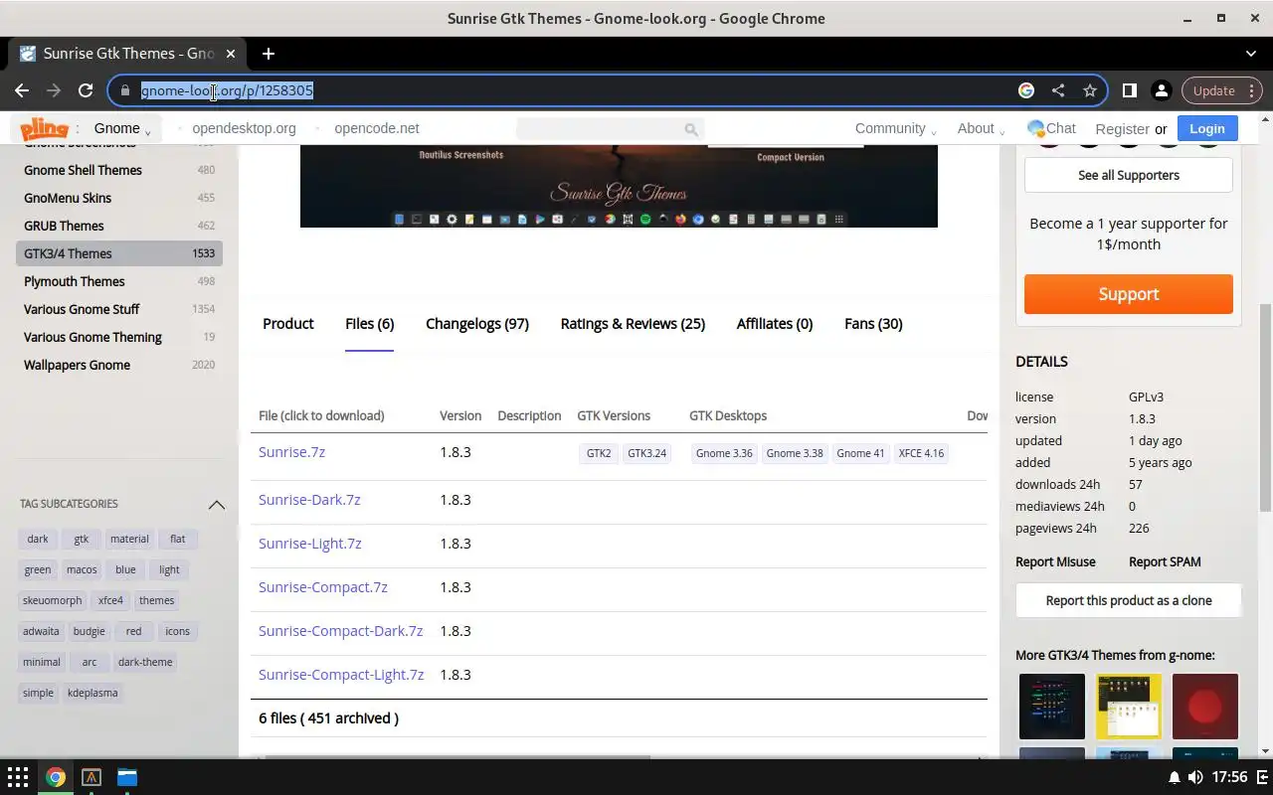Filter by the adwaita tag
Viewport: 1273px width, 795px height.
point(41,631)
